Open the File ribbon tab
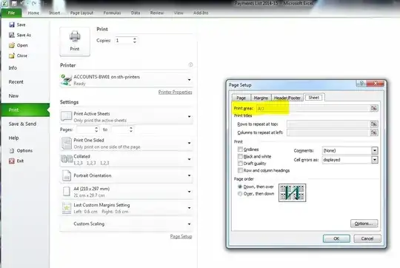400x268 pixels. click(11, 13)
